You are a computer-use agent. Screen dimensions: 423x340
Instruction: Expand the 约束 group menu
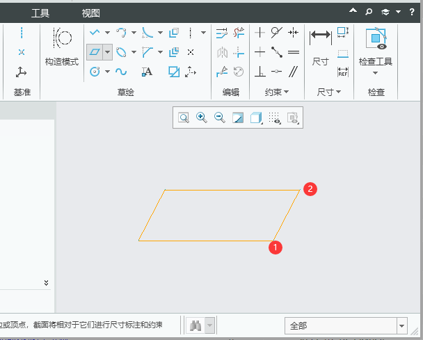pyautogui.click(x=276, y=92)
